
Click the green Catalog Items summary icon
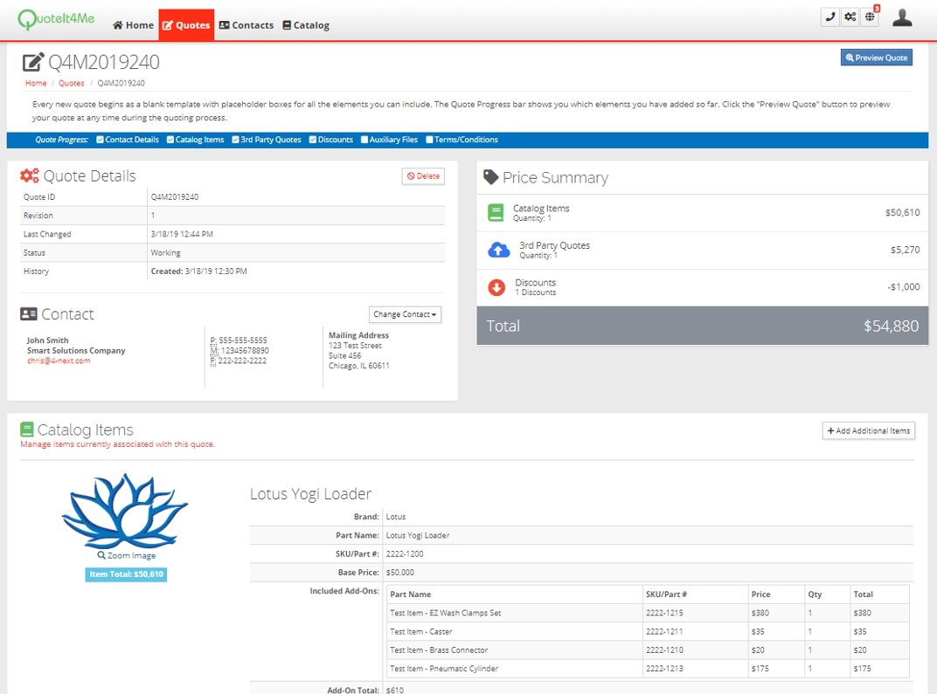(x=496, y=213)
